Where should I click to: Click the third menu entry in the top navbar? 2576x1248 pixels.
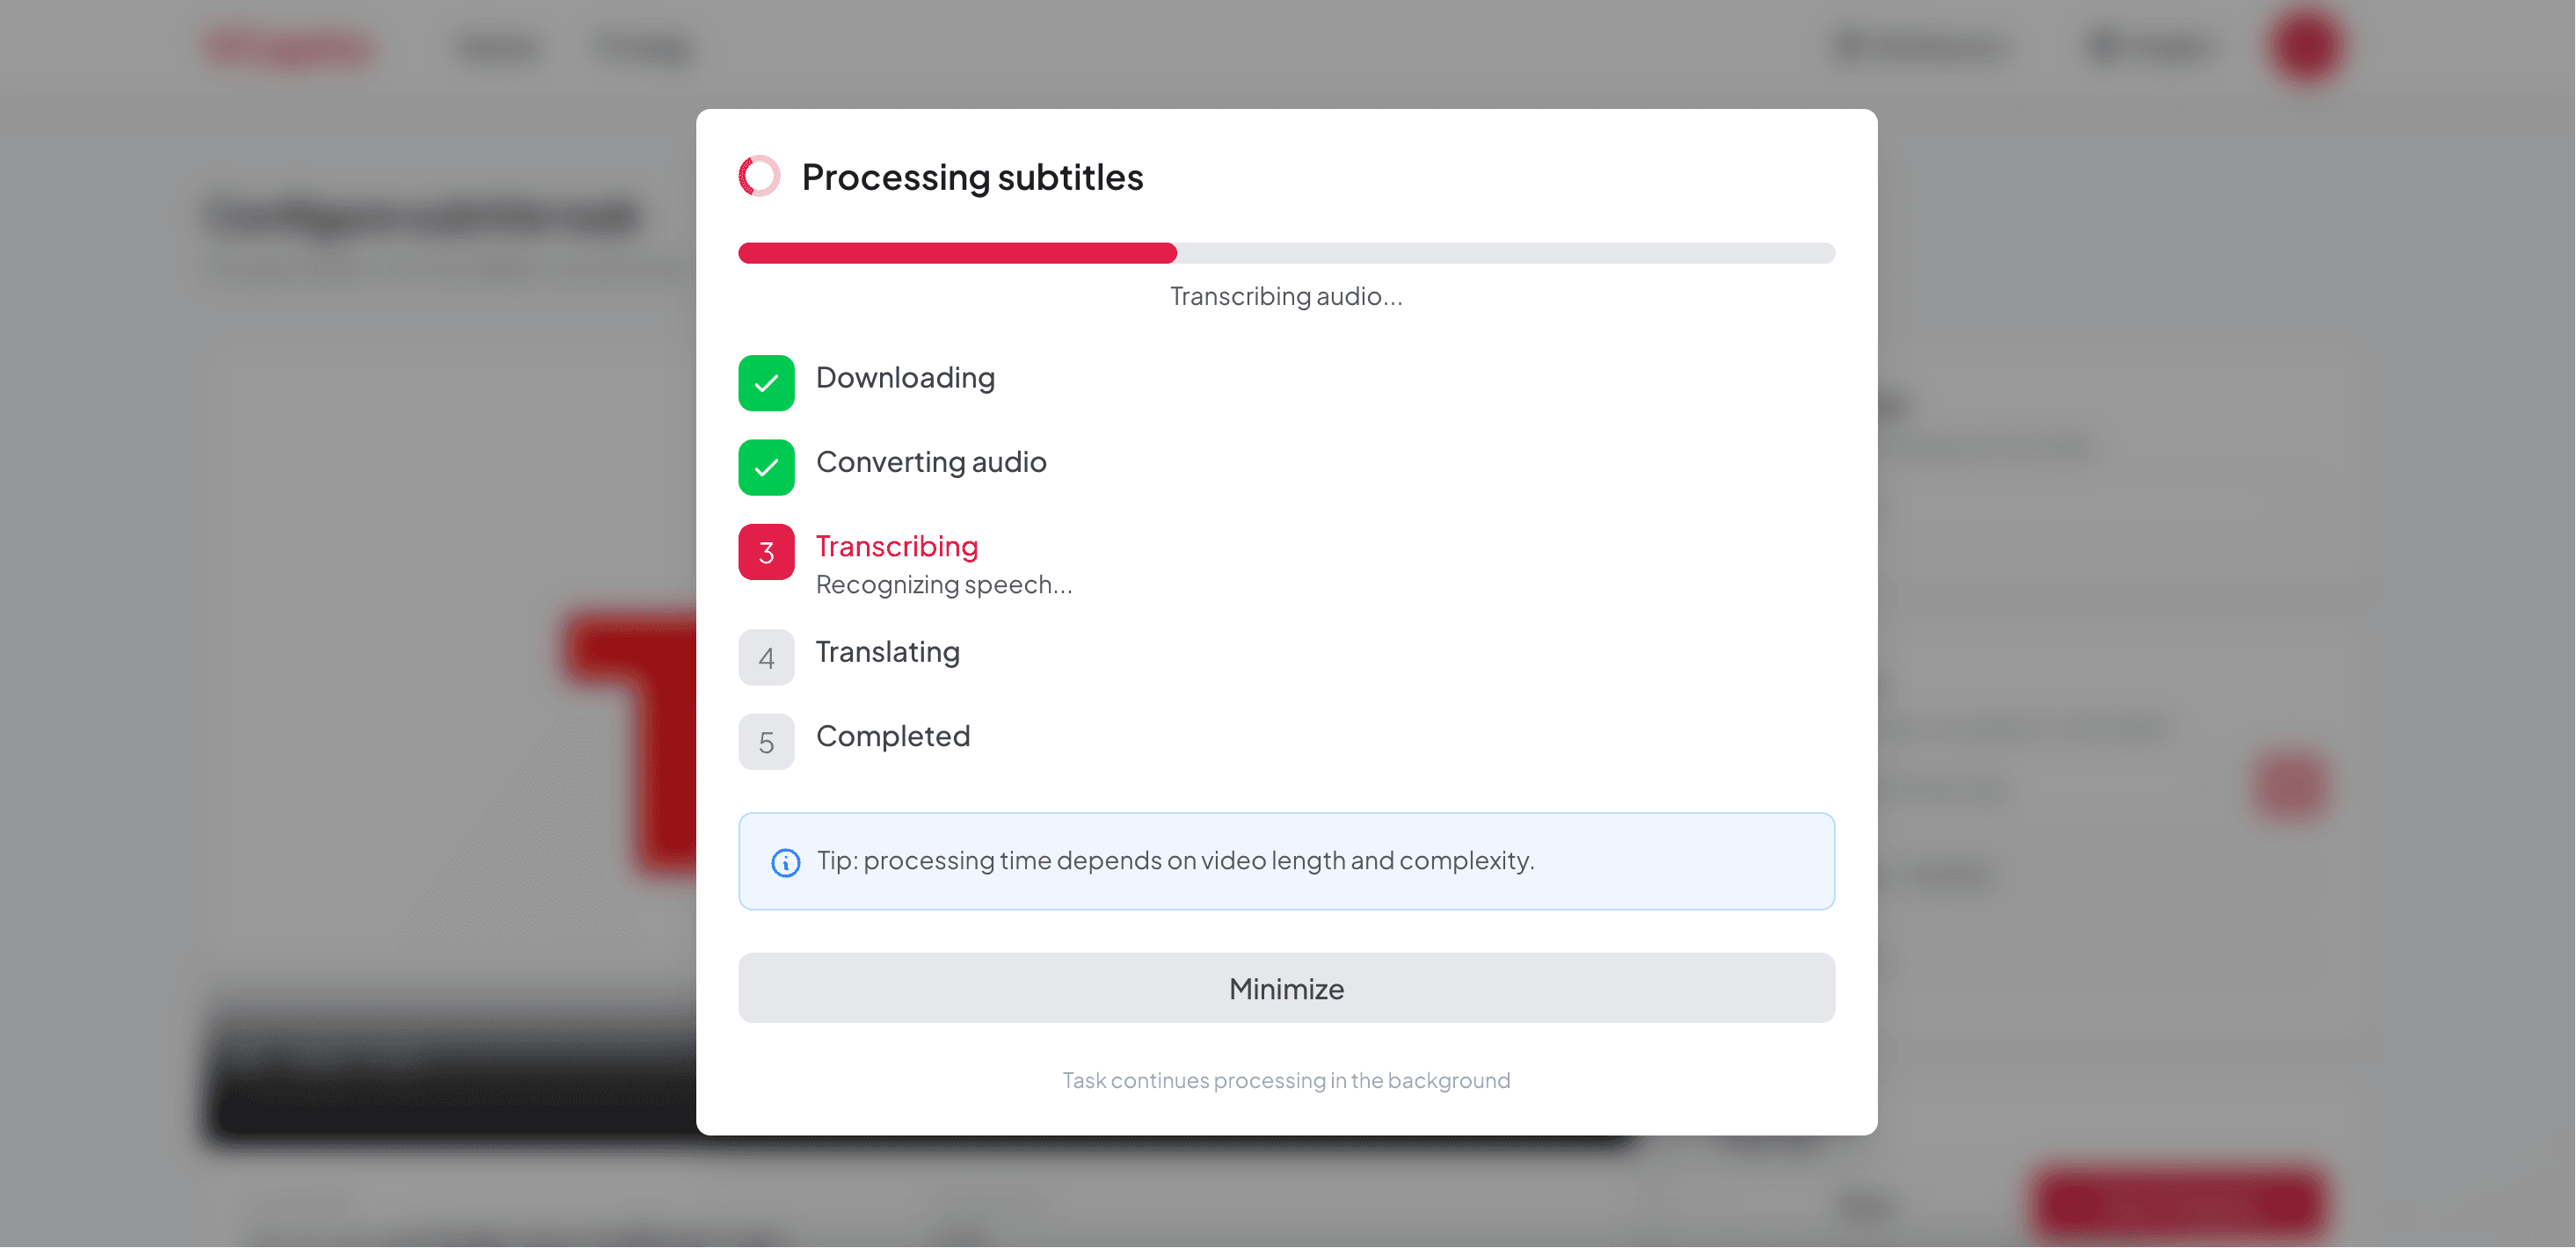tap(644, 46)
